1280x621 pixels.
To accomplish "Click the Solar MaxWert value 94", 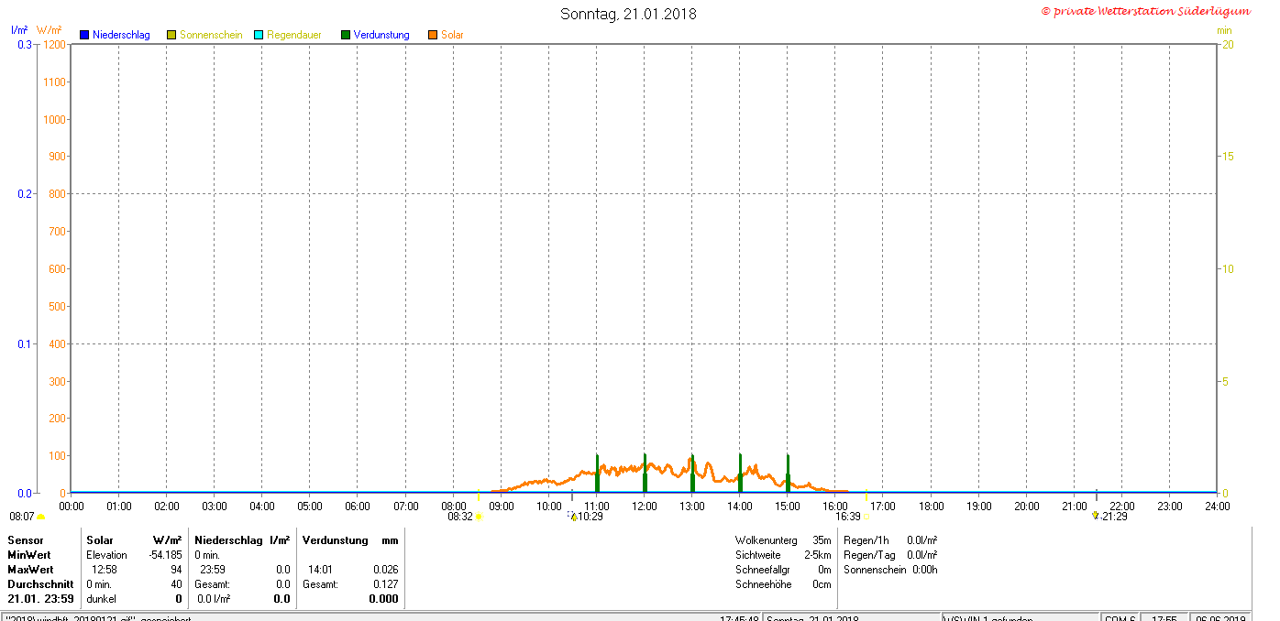I will [176, 570].
